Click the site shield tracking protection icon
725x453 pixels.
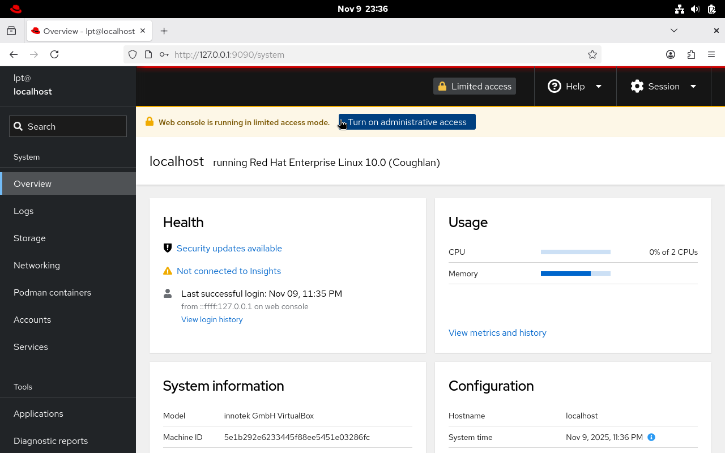[x=133, y=54]
